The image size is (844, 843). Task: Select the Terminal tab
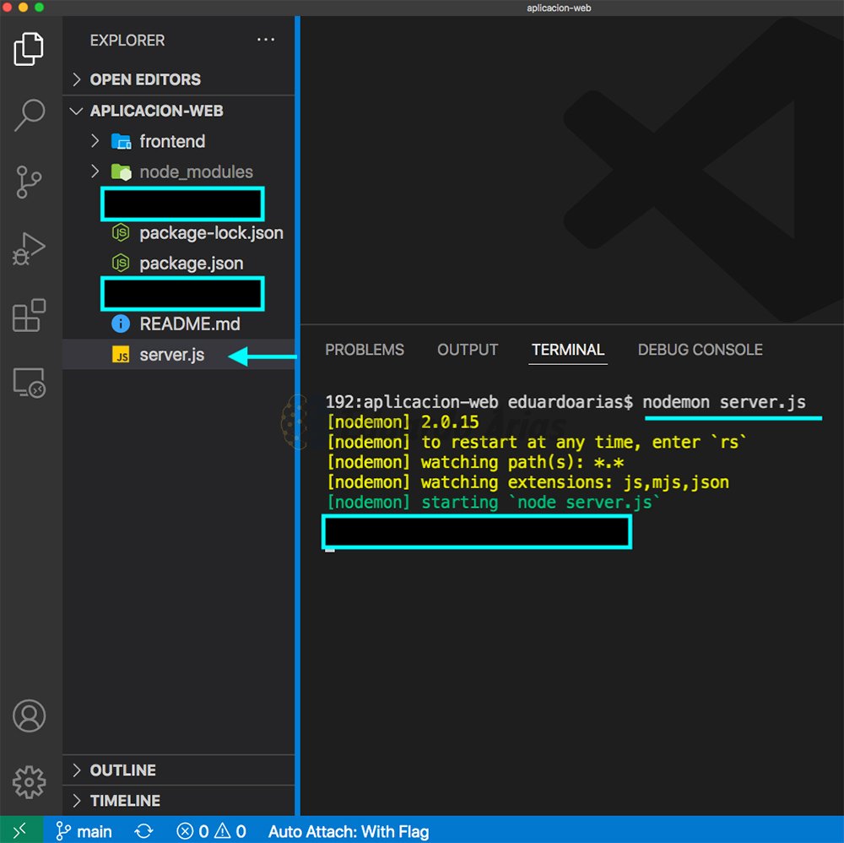point(568,350)
